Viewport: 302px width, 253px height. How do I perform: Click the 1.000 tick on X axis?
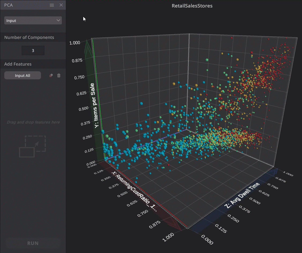click(168, 237)
